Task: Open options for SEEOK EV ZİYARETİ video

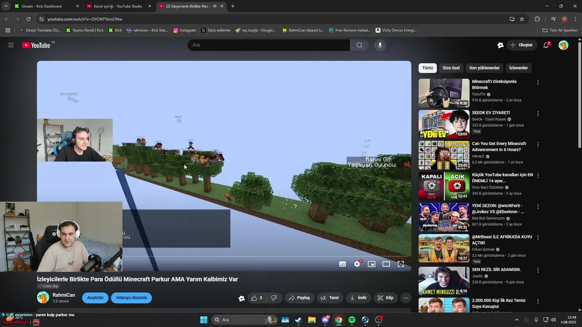Action: point(538,114)
